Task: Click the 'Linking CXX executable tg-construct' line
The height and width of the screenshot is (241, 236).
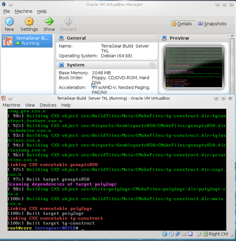Action: pos(55,218)
